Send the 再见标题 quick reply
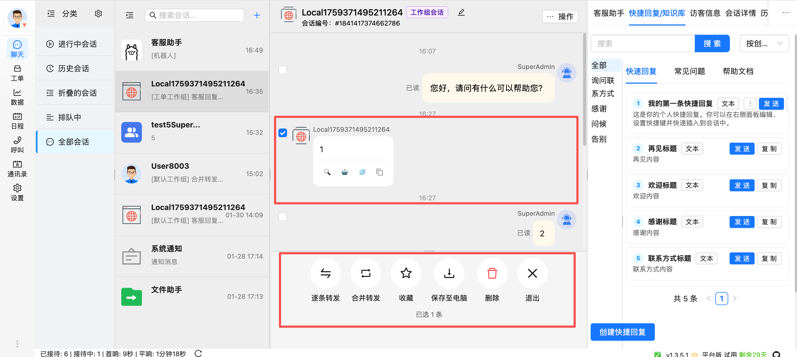797x357 pixels. [x=742, y=149]
